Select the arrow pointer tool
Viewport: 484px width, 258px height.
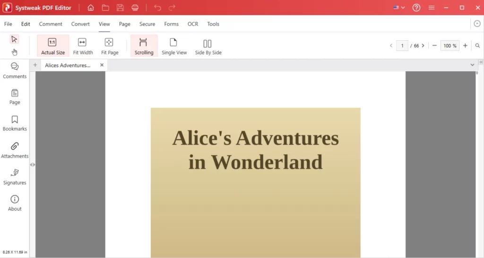[x=14, y=39]
